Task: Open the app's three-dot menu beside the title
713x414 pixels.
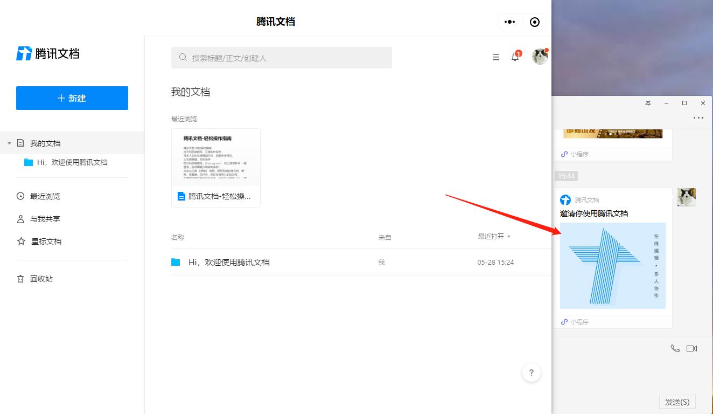Action: point(509,22)
